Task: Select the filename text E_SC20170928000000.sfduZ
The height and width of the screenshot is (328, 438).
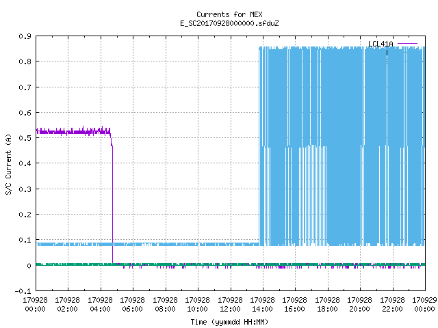Action: [229, 23]
